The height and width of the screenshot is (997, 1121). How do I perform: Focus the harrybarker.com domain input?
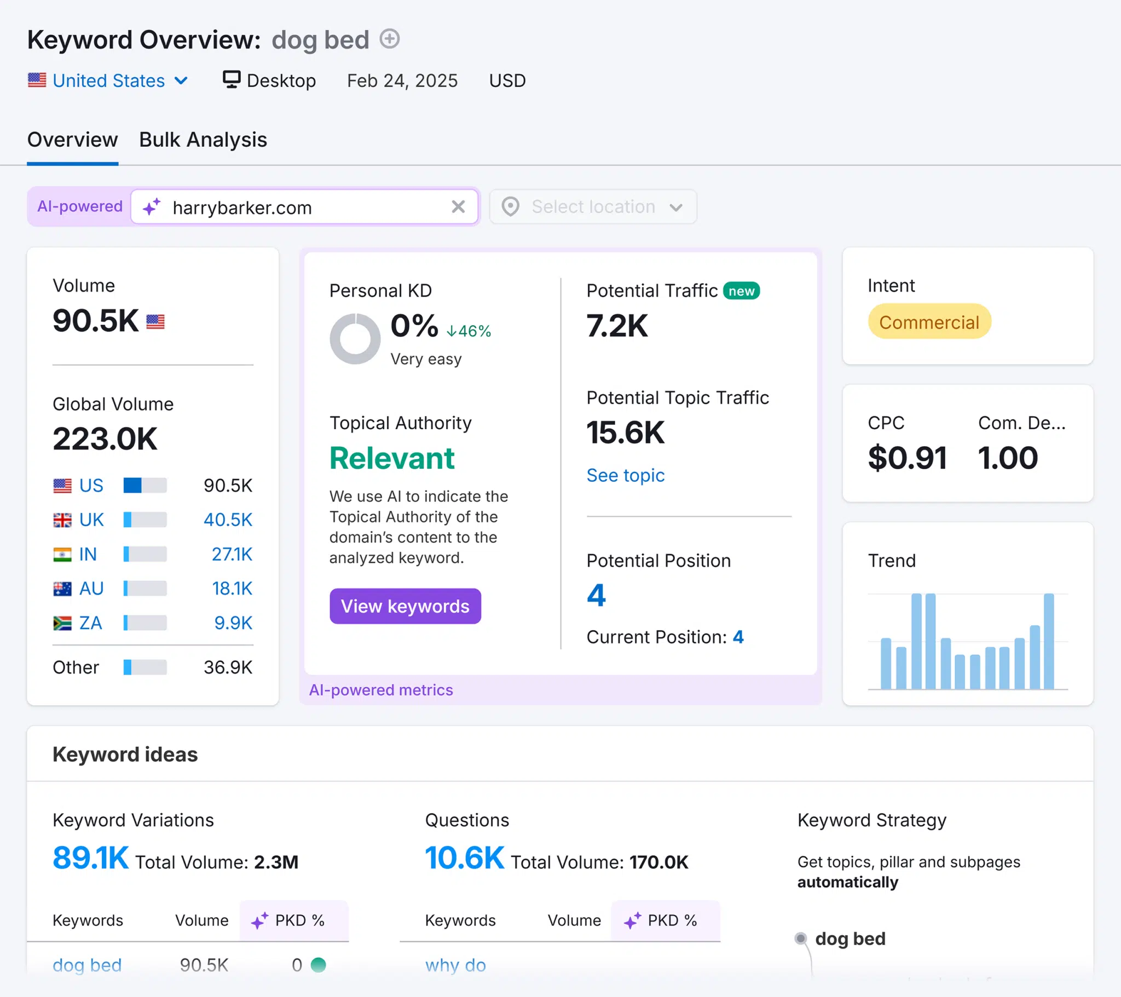pyautogui.click(x=304, y=207)
